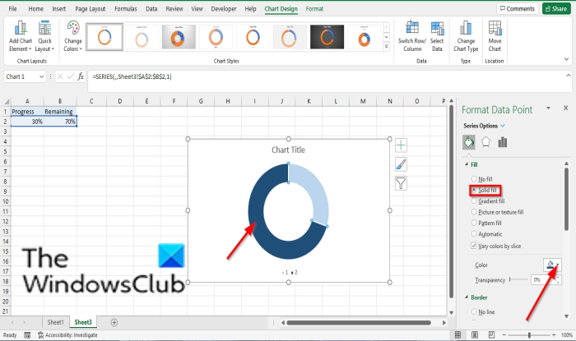The image size is (576, 341).
Task: Close the Format Data Point pane
Action: [x=566, y=108]
